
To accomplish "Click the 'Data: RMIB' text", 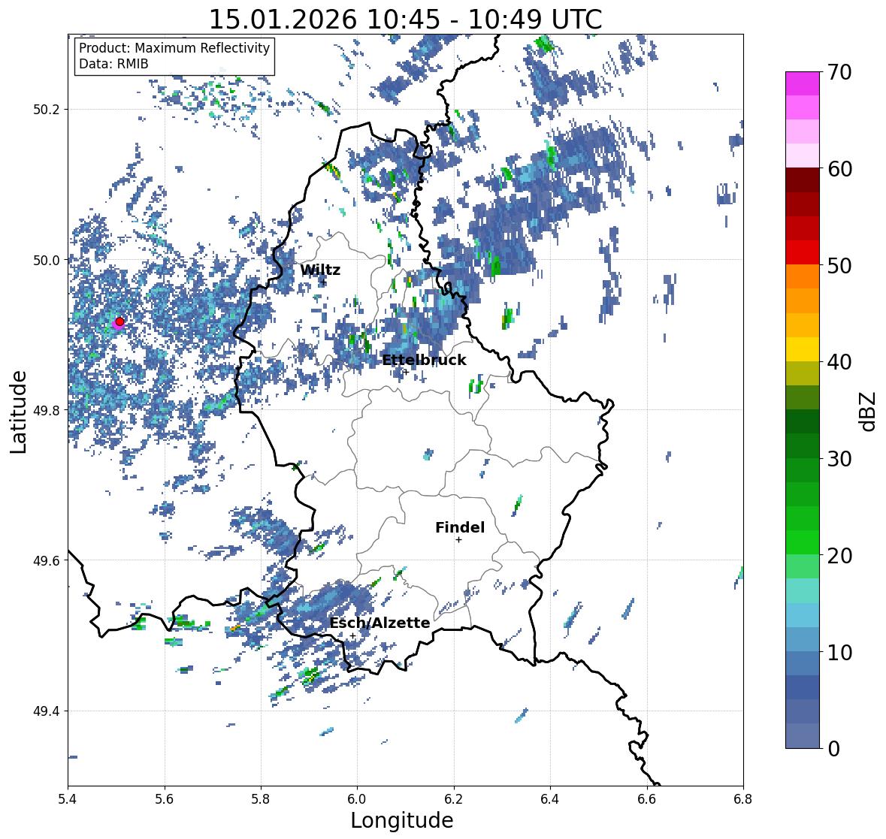I will (x=113, y=64).
